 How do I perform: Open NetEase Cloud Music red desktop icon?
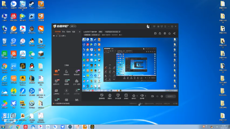click(x=14, y=17)
